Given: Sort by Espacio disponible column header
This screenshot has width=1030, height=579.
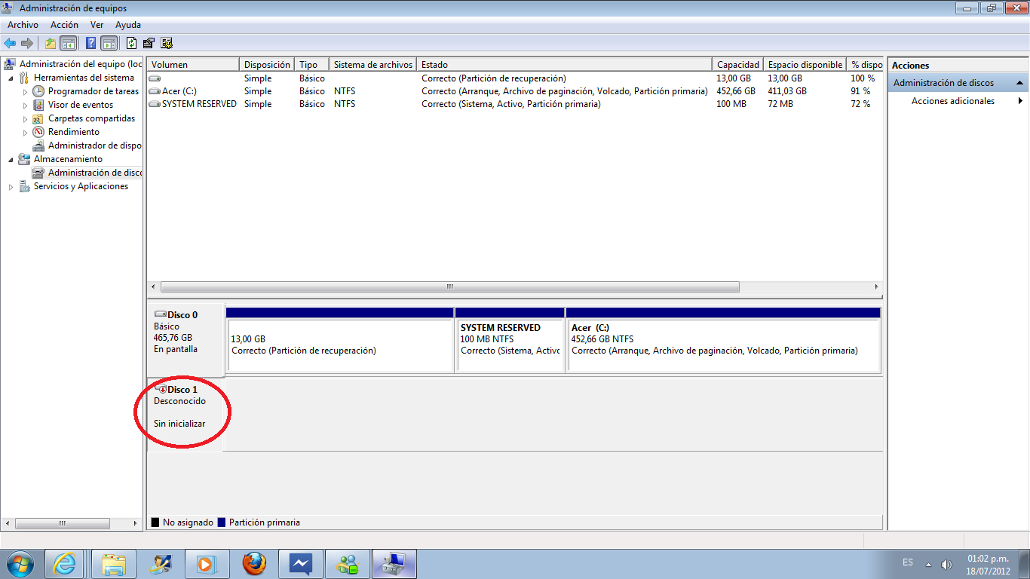Looking at the screenshot, I should pyautogui.click(x=805, y=65).
